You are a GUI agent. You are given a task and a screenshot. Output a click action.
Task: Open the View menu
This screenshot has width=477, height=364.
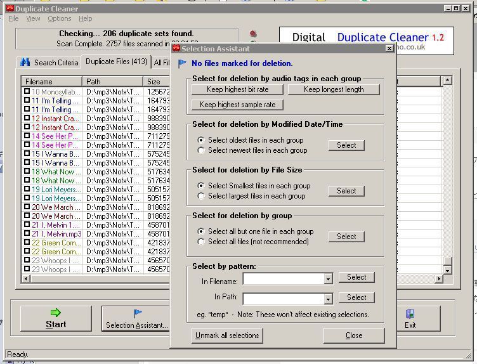33,19
